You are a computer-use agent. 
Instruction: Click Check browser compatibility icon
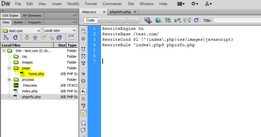point(187,21)
